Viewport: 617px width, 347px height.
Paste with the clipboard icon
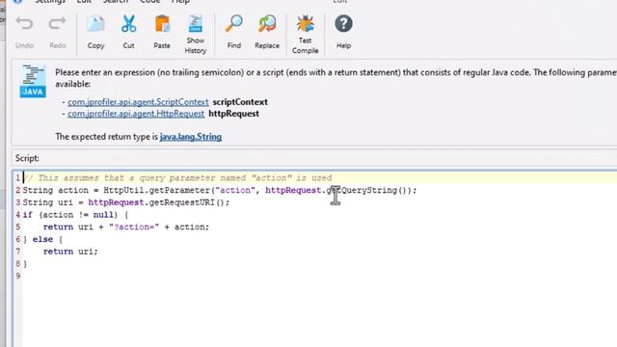(162, 33)
